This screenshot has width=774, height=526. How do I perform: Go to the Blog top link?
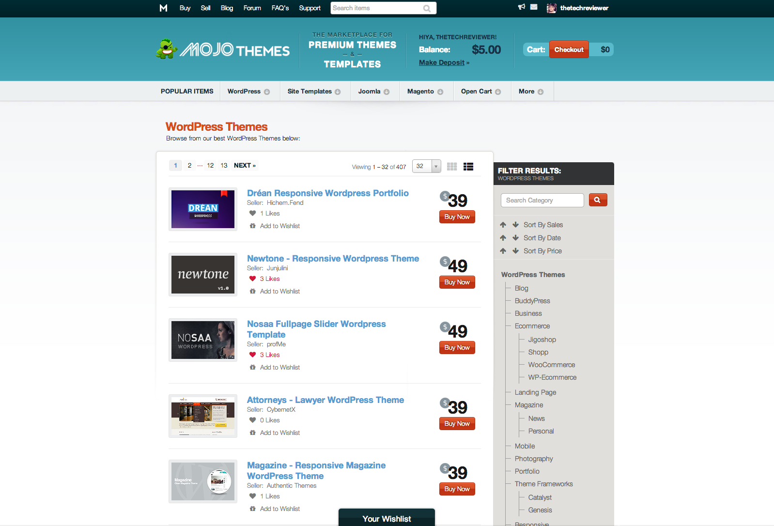click(227, 8)
